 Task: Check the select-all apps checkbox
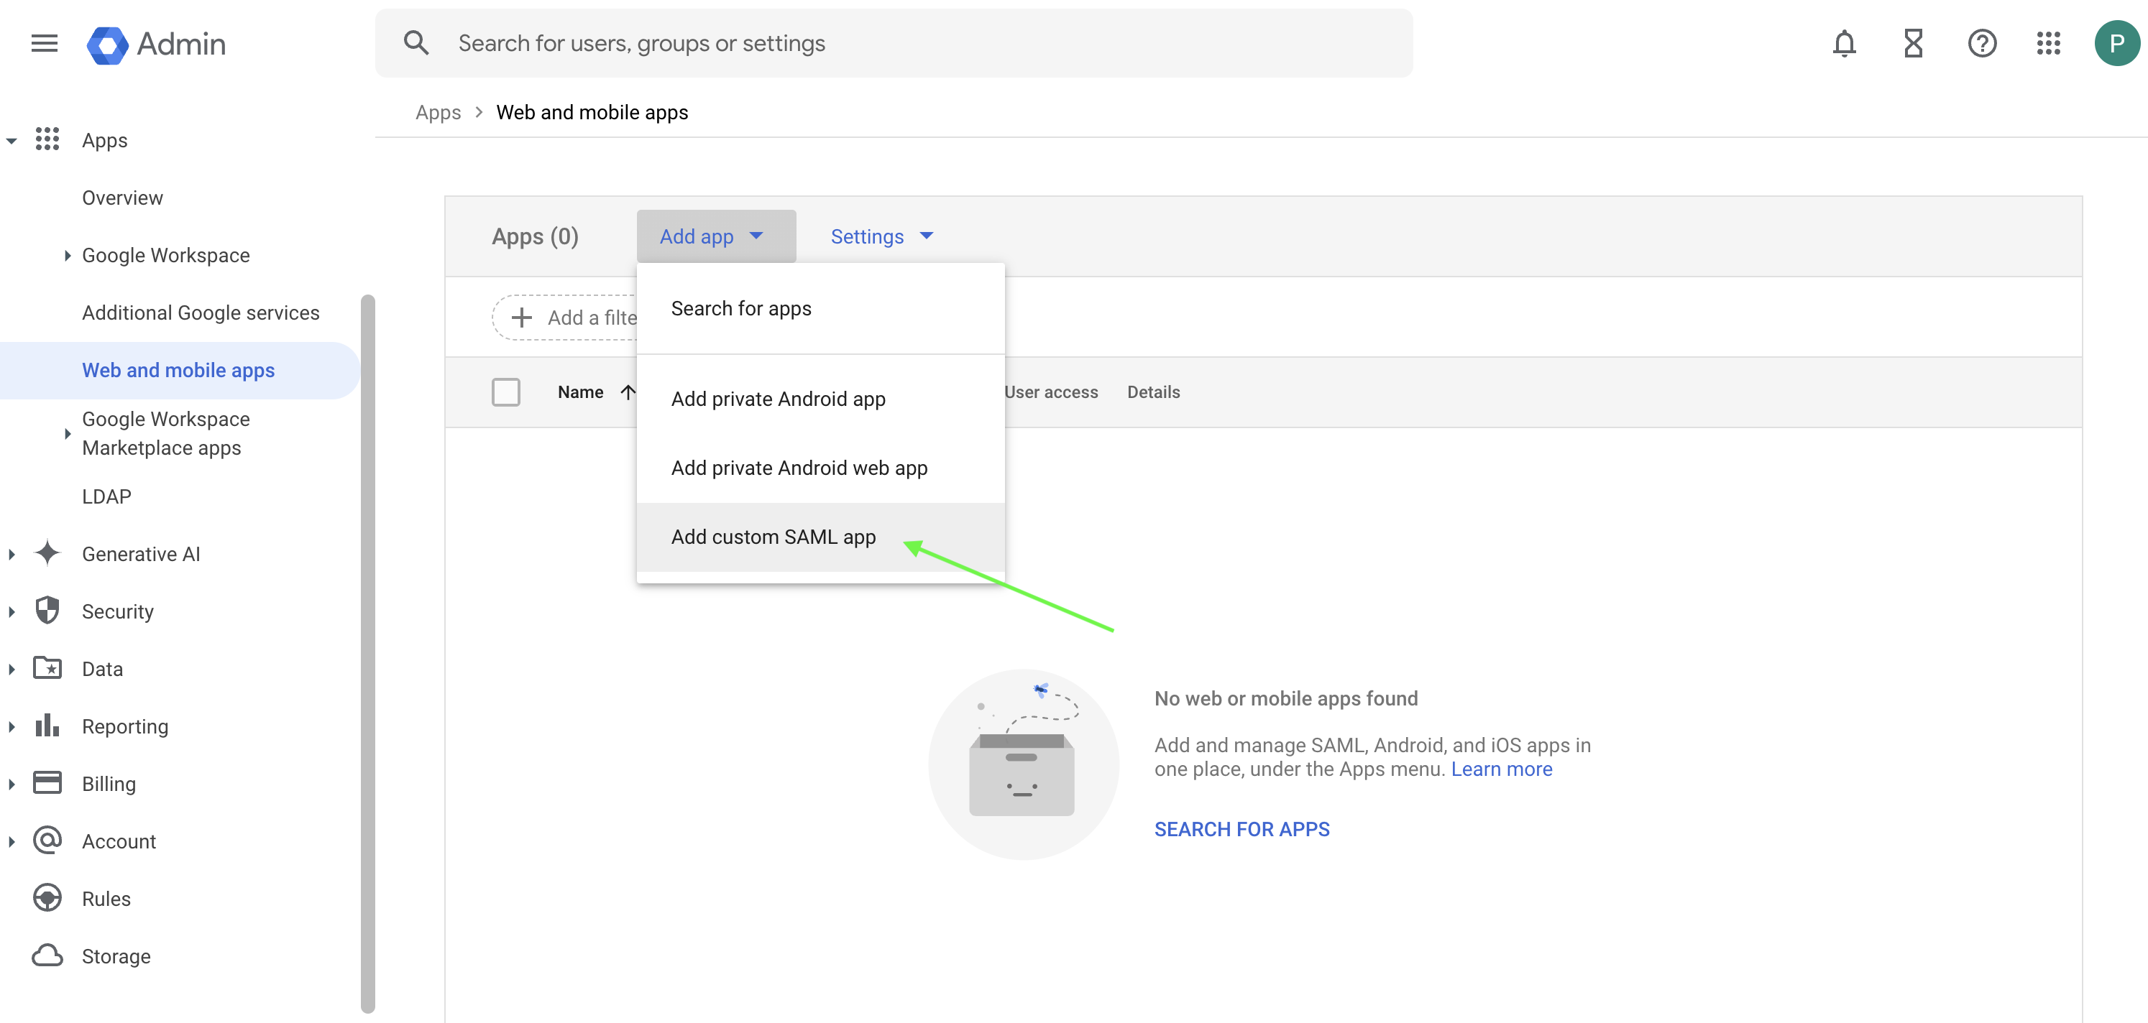coord(505,392)
